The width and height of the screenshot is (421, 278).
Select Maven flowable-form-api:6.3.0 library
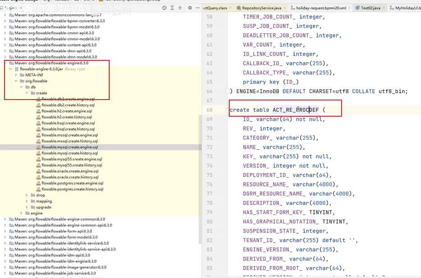[x=51, y=231]
